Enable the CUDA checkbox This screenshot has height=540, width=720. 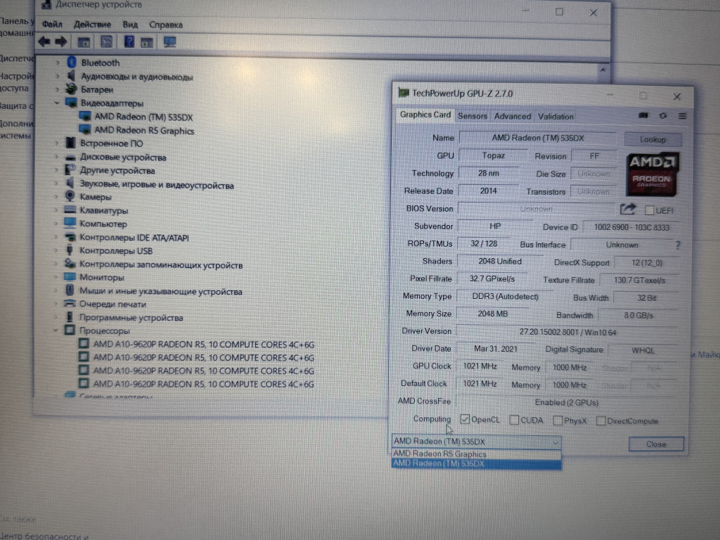click(514, 420)
